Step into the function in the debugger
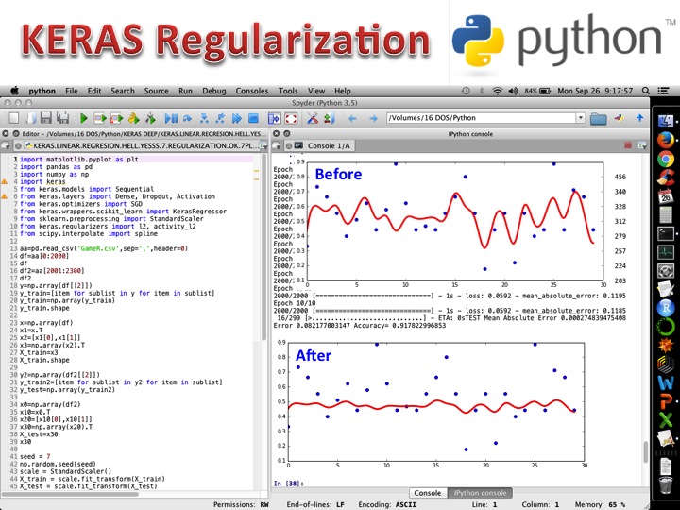Image resolution: width=680 pixels, height=510 pixels. (204, 118)
